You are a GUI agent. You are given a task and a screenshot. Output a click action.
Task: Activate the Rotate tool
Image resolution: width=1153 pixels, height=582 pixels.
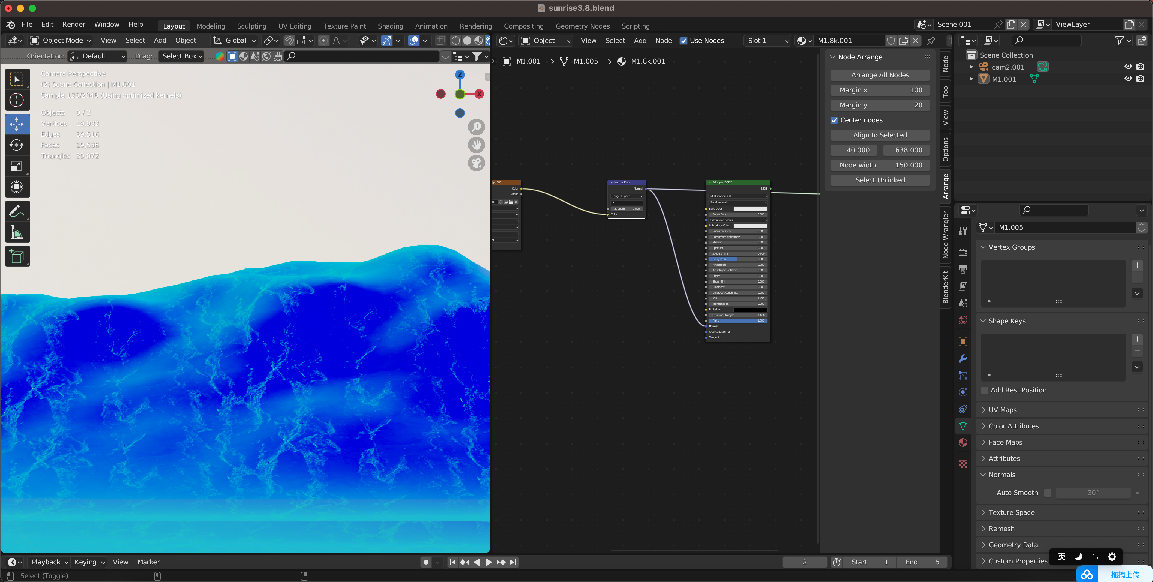[17, 145]
